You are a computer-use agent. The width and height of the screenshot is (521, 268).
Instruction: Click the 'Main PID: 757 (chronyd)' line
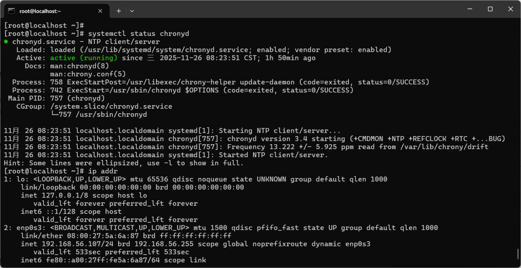pyautogui.click(x=57, y=98)
